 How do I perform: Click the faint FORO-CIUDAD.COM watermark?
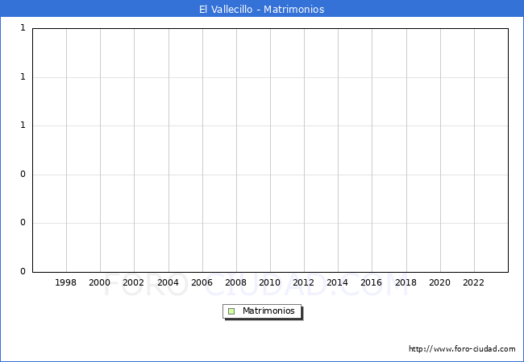[x=261, y=284]
